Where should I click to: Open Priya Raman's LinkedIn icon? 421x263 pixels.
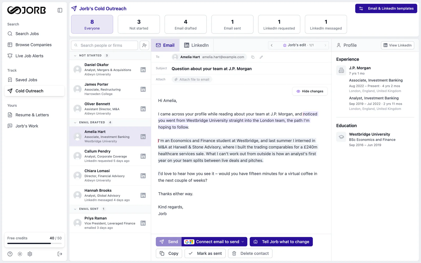[143, 223]
